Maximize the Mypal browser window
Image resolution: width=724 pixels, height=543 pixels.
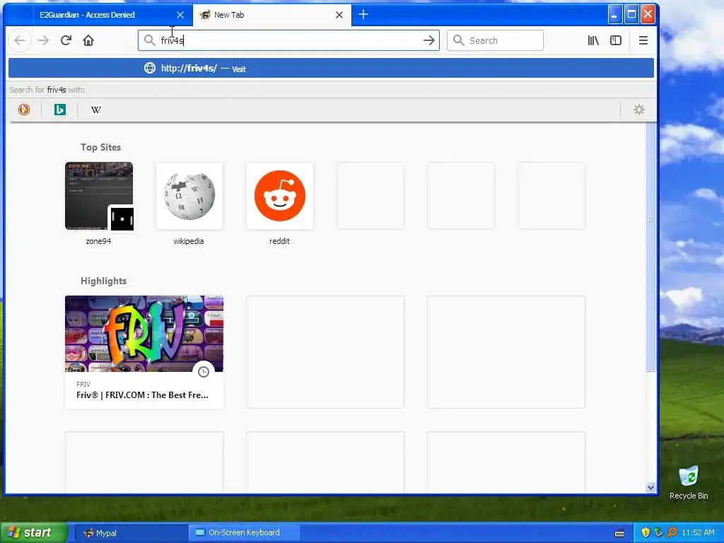point(631,15)
